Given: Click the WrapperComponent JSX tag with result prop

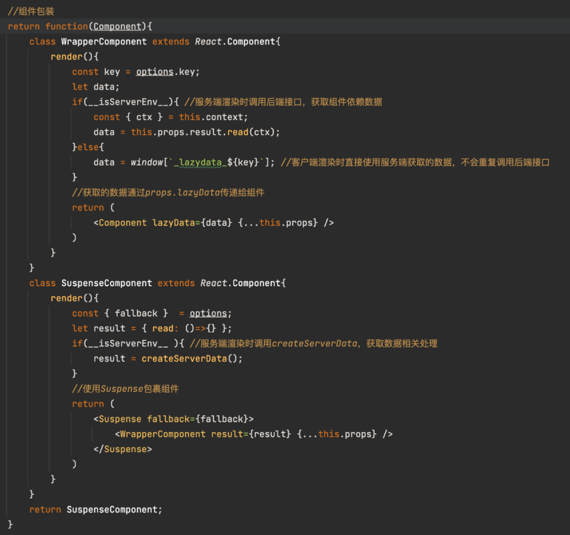Looking at the screenshot, I should 254,434.
